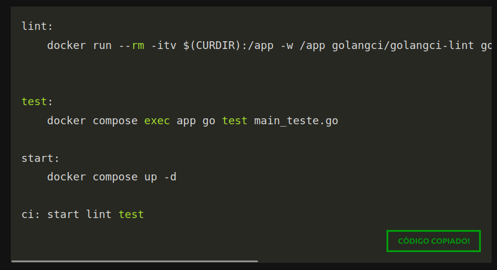Click the green "test" at the end of the ci line
The image size is (497, 270).
point(131,214)
